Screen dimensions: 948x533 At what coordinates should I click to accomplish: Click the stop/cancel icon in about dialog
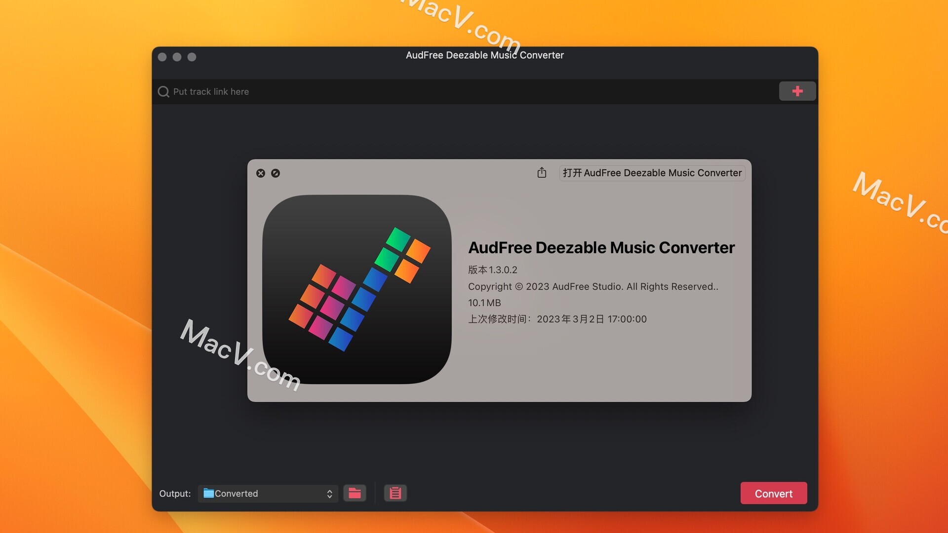pos(276,173)
